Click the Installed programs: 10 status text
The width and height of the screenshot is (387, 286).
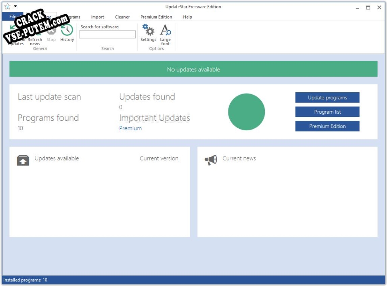tap(25, 280)
